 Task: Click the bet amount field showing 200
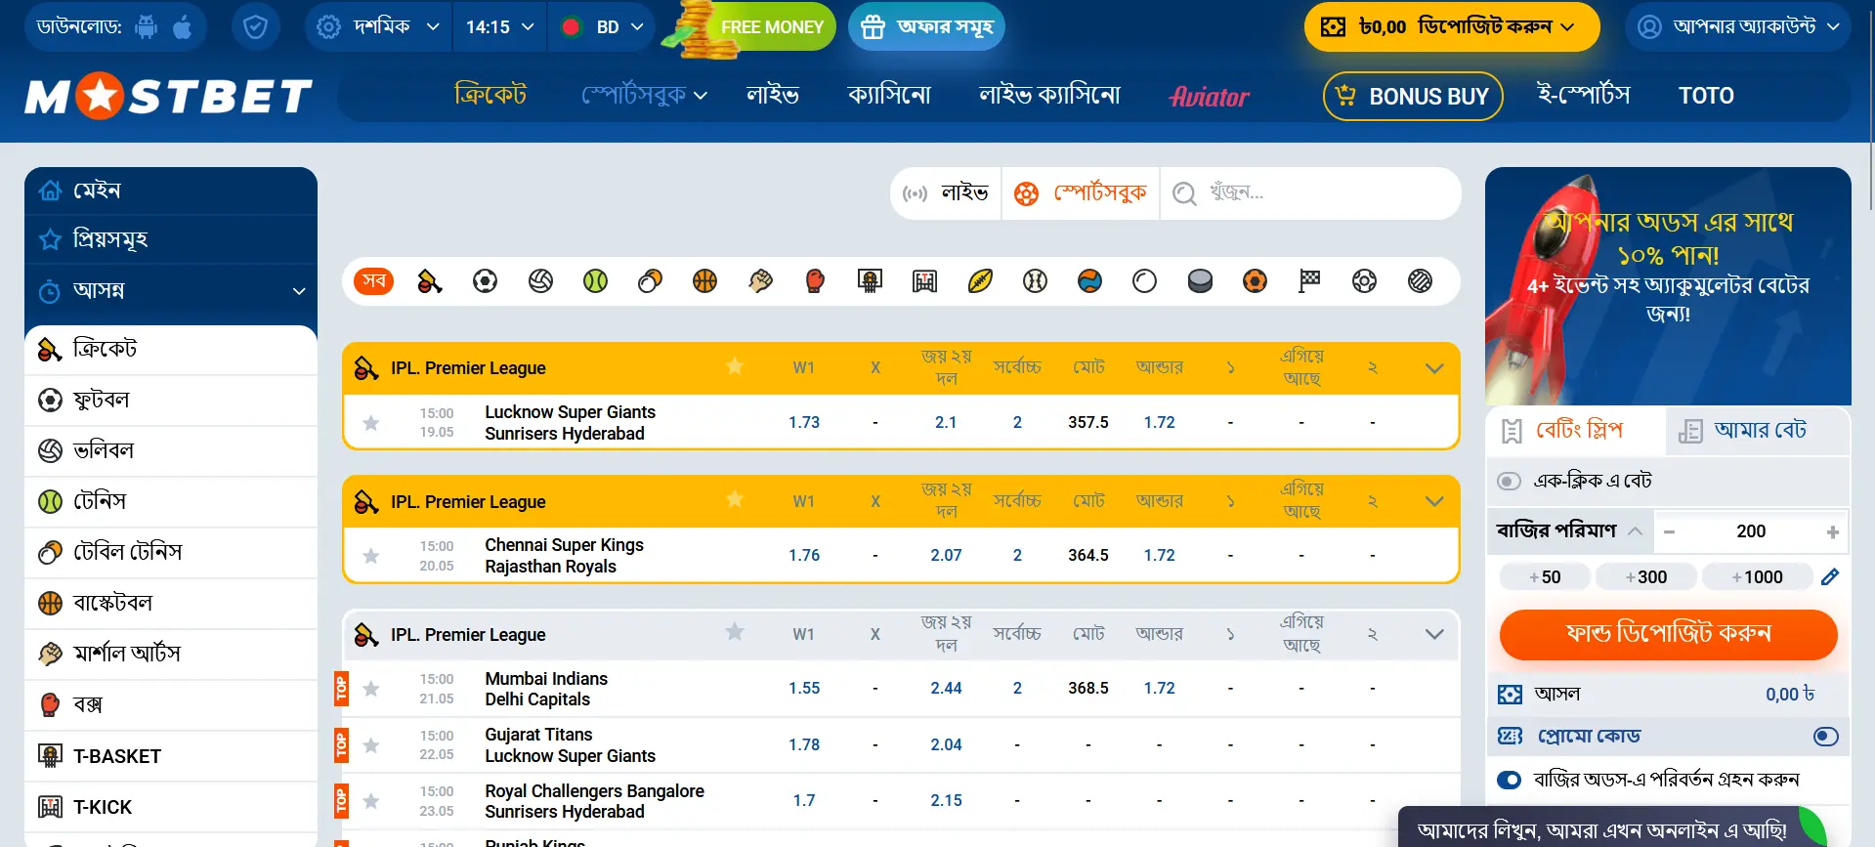(x=1751, y=531)
